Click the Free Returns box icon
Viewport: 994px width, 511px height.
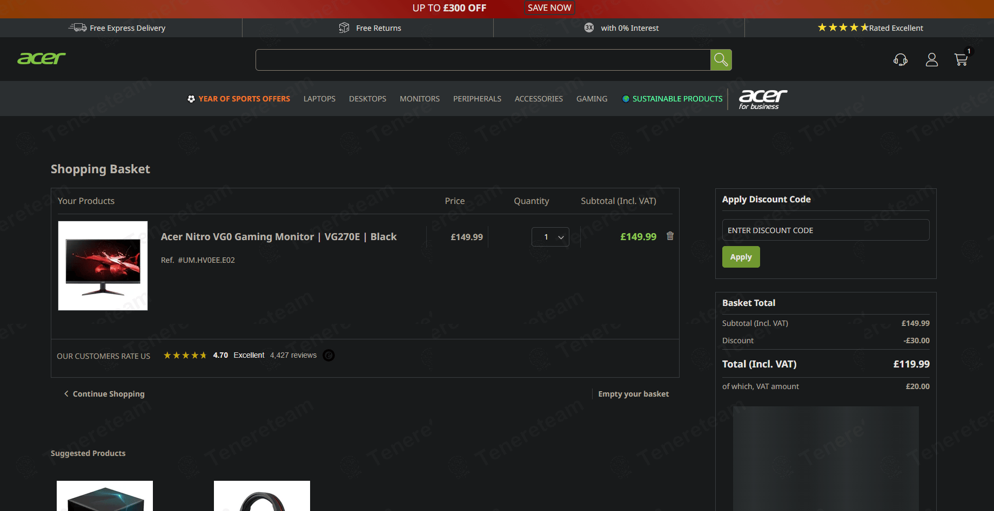click(344, 28)
